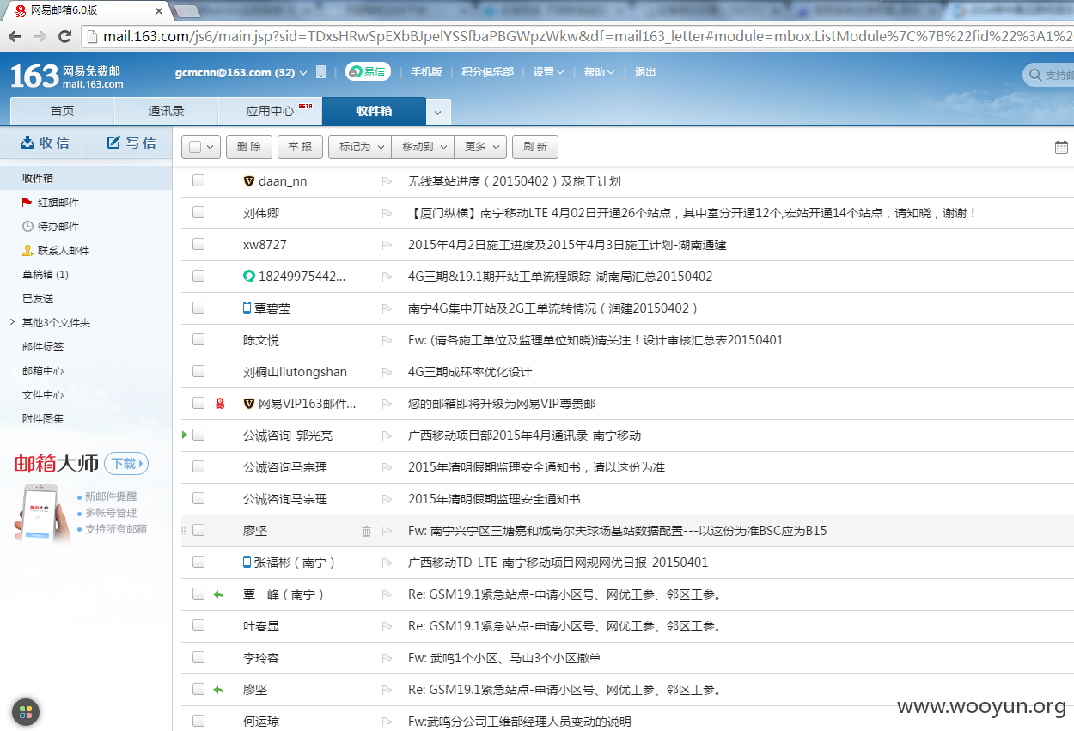Click the flag icon on the 陈文悦 email
1074x731 pixels.
[387, 340]
